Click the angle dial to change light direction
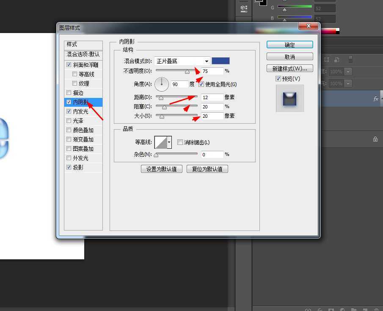 [161, 84]
